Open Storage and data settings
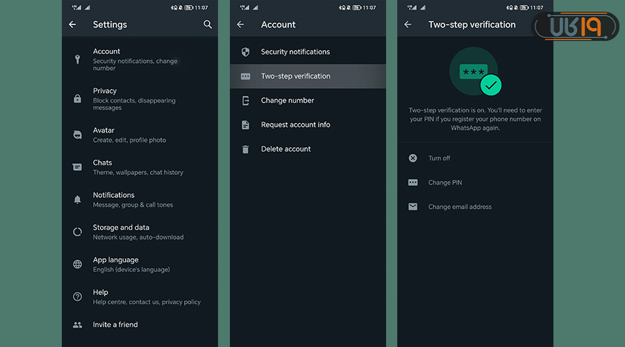Screen dimensions: 625x347 tap(137, 232)
